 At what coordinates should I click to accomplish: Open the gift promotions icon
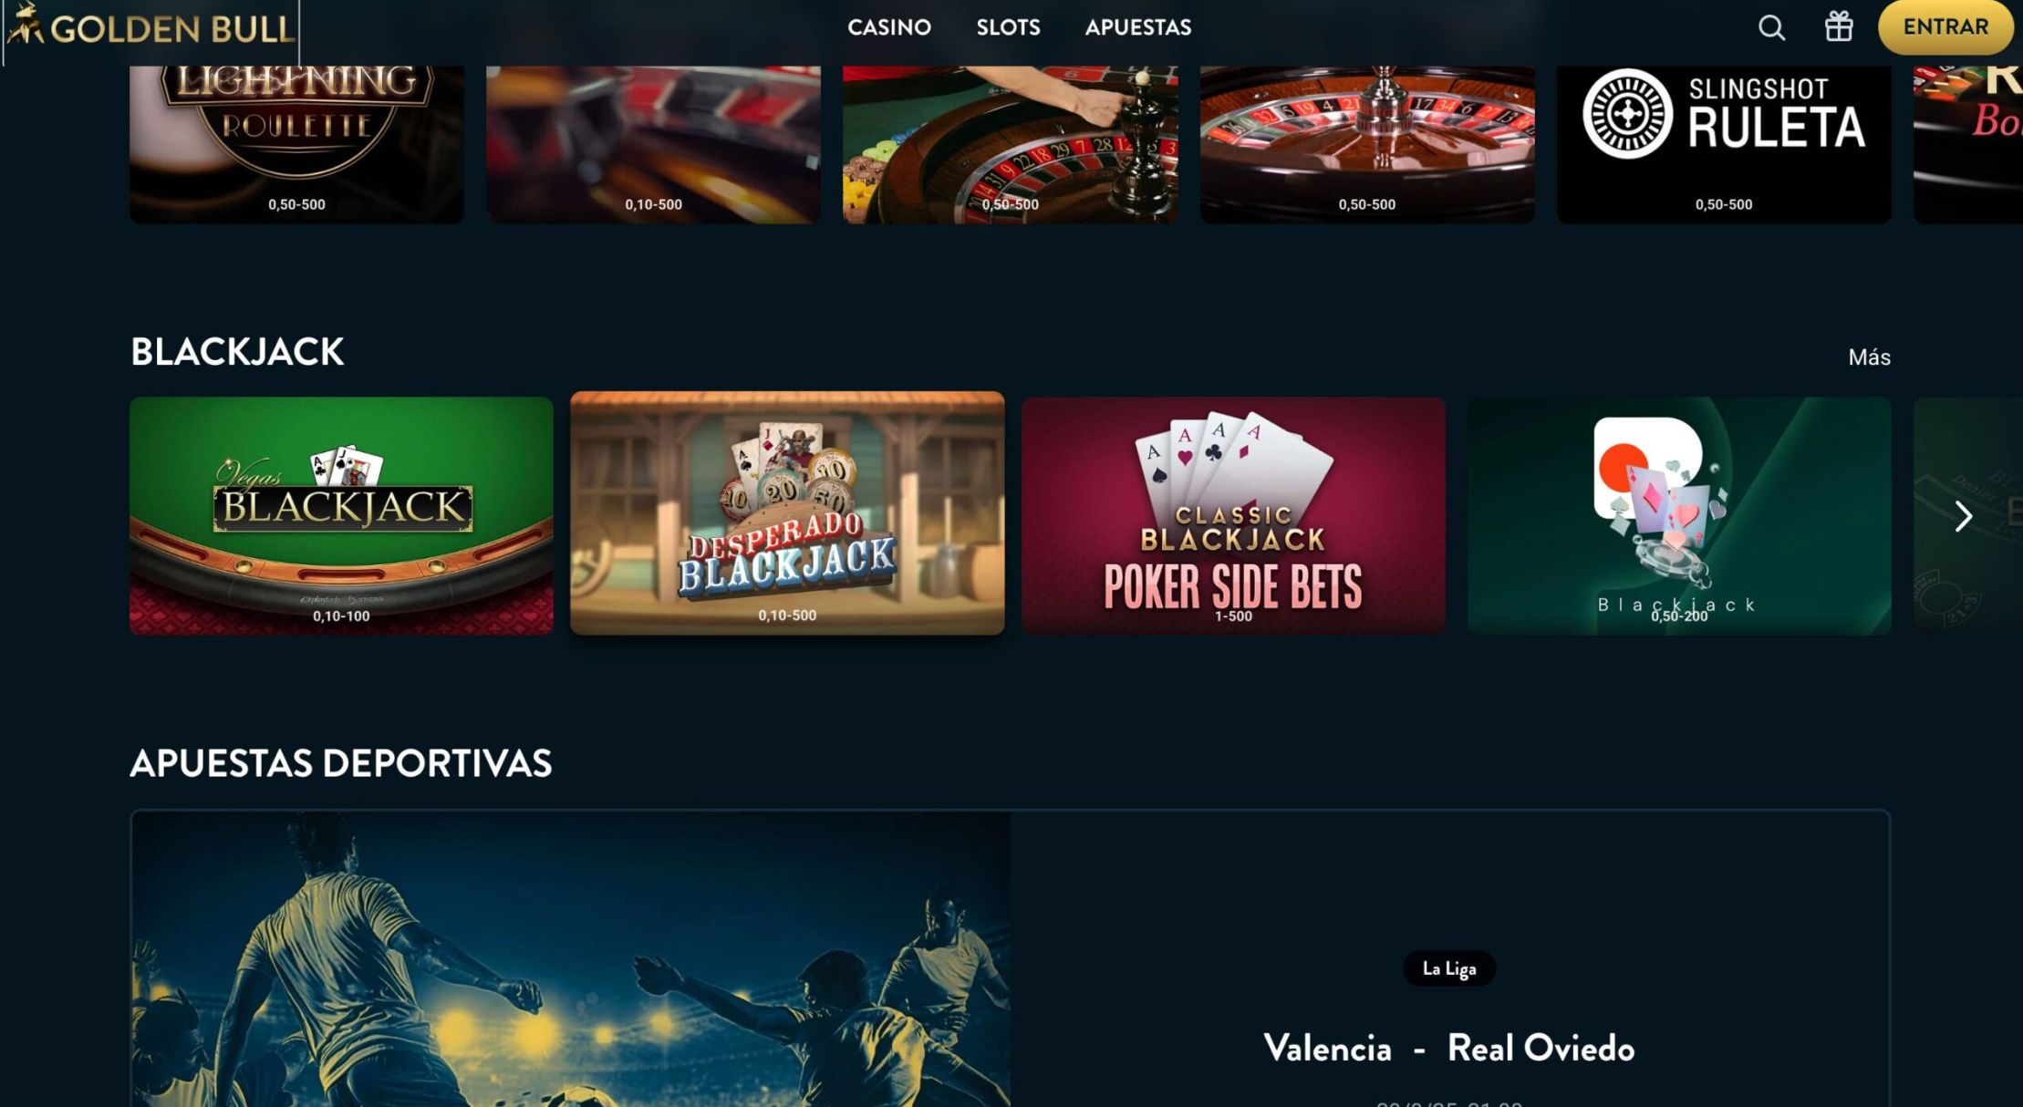(1839, 26)
